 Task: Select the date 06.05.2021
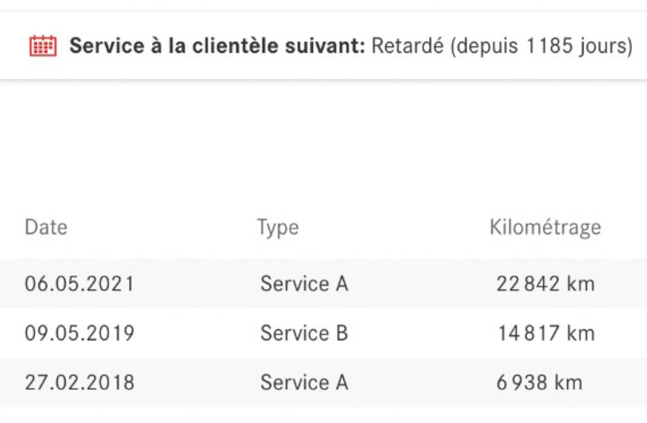[x=80, y=284]
